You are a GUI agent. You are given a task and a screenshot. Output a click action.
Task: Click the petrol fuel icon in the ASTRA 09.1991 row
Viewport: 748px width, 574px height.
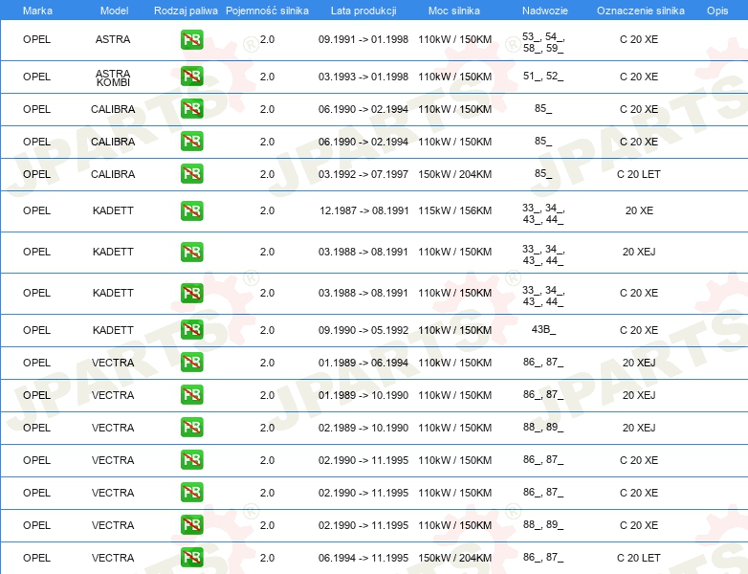coord(191,39)
